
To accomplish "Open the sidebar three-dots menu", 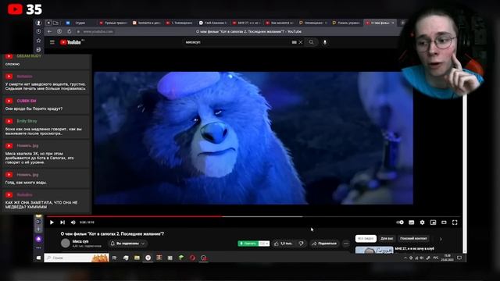I will [x=38, y=248].
